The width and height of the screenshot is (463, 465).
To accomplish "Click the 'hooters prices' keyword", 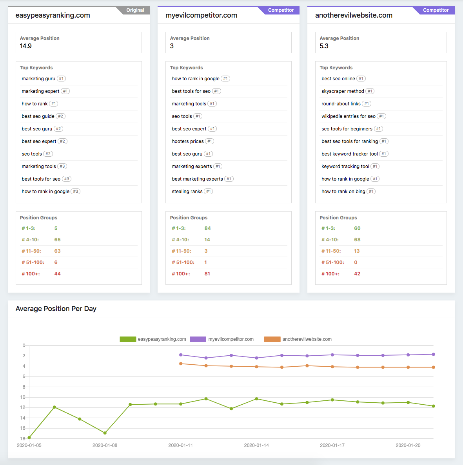I will pyautogui.click(x=188, y=141).
